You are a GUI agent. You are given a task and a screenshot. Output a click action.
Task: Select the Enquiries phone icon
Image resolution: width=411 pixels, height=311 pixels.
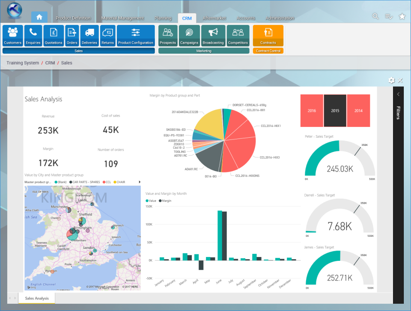click(33, 35)
